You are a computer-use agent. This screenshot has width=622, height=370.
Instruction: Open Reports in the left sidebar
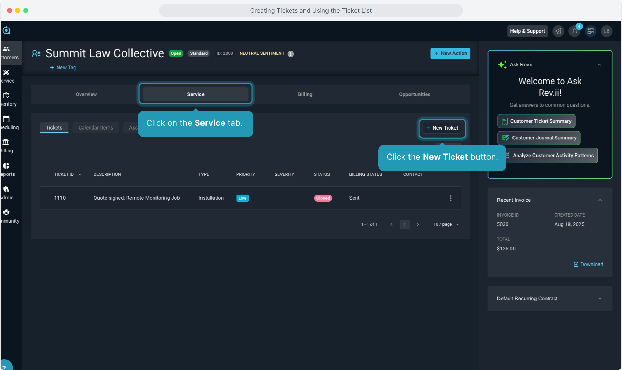pos(8,170)
